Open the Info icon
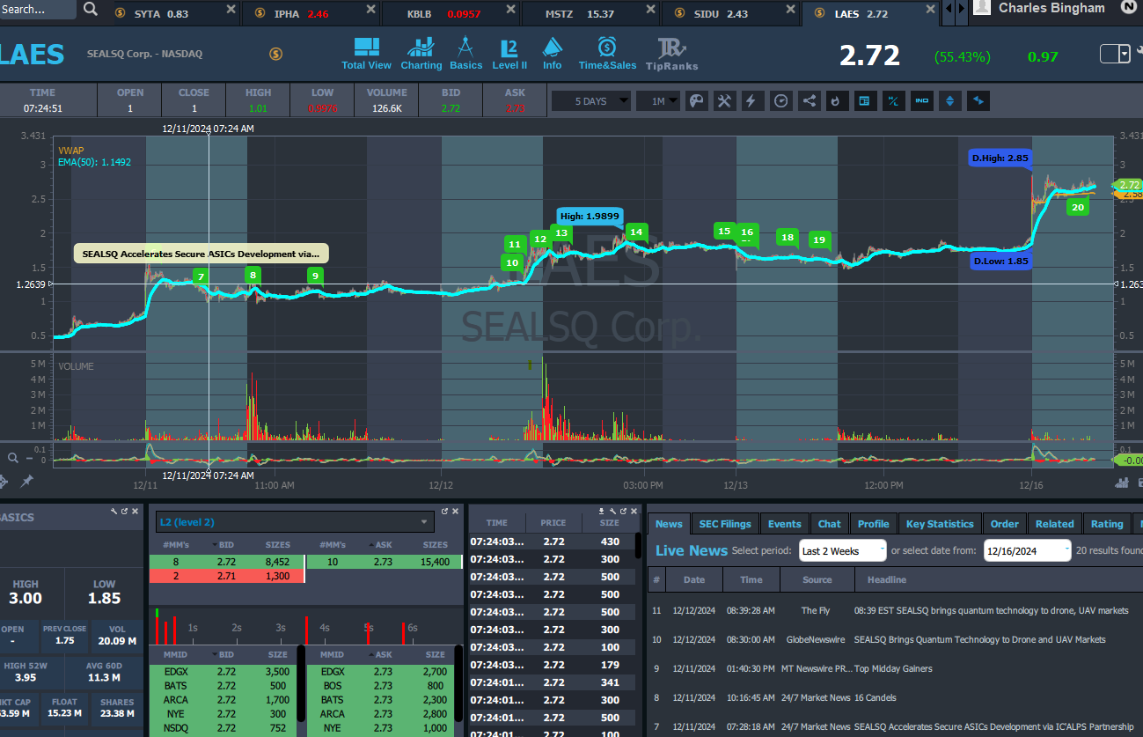1143x737 pixels. [553, 54]
